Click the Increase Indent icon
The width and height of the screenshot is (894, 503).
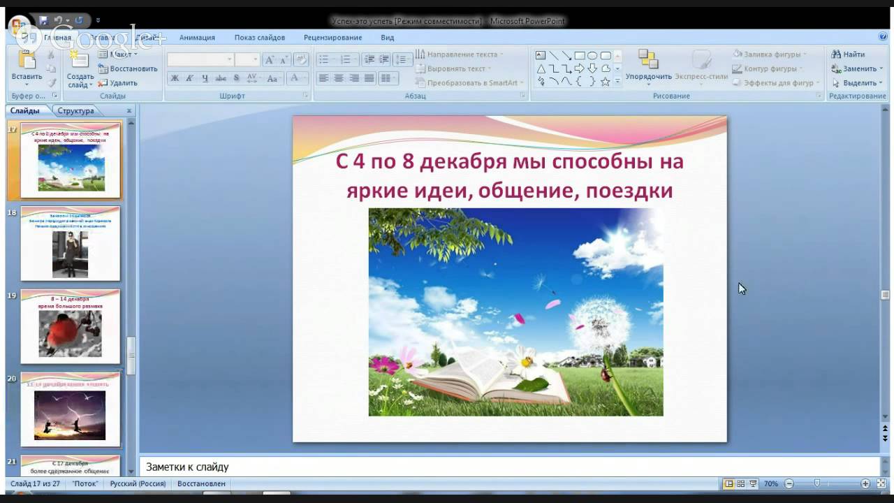pos(384,59)
